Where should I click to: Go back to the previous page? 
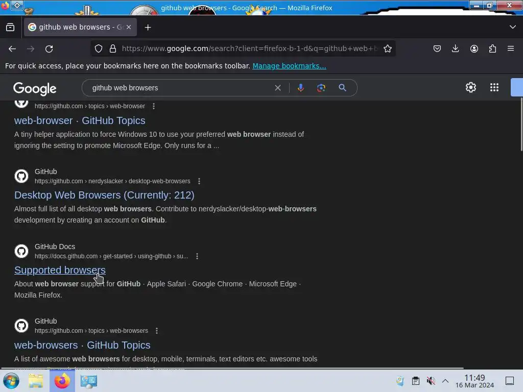(x=12, y=49)
